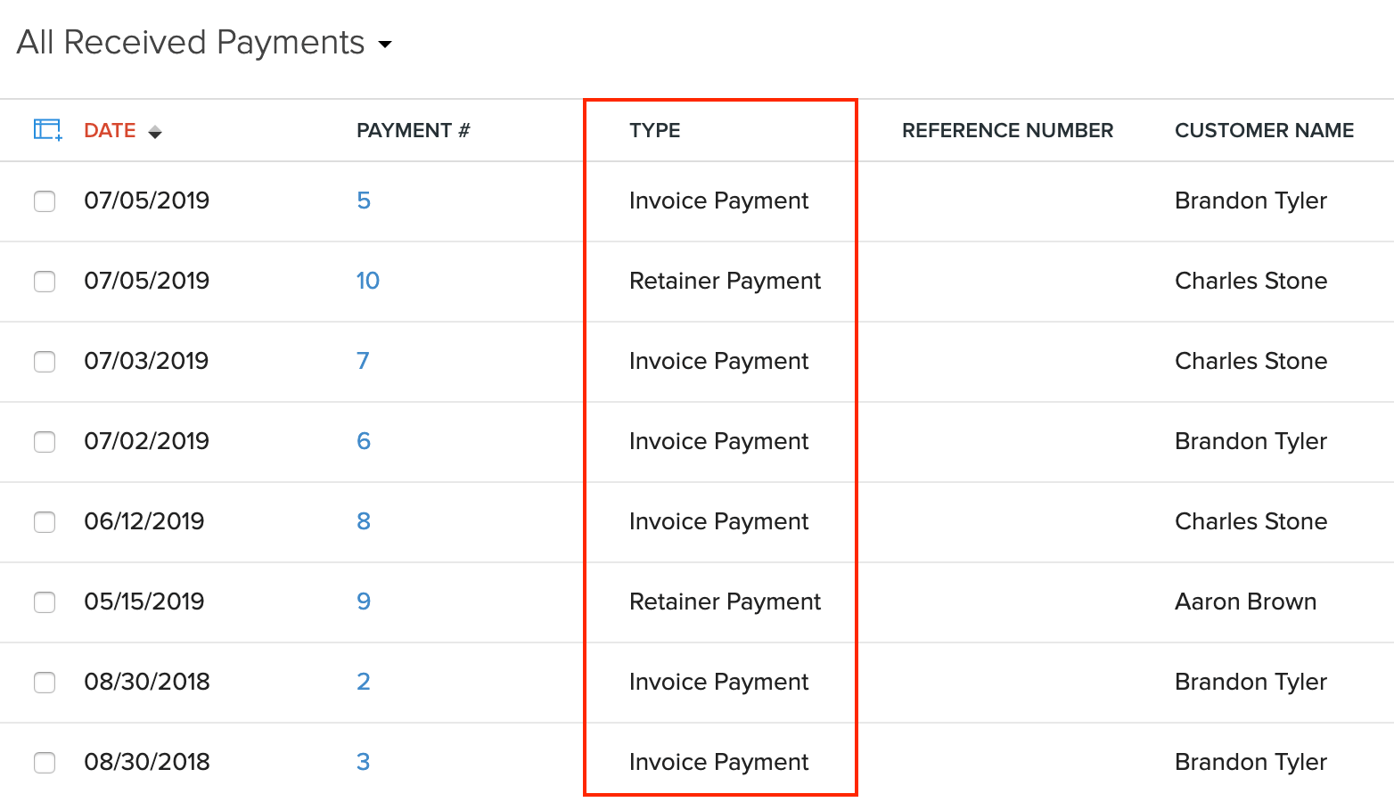Click the REFERENCE NUMBER column header
1394x802 pixels.
tap(1007, 130)
